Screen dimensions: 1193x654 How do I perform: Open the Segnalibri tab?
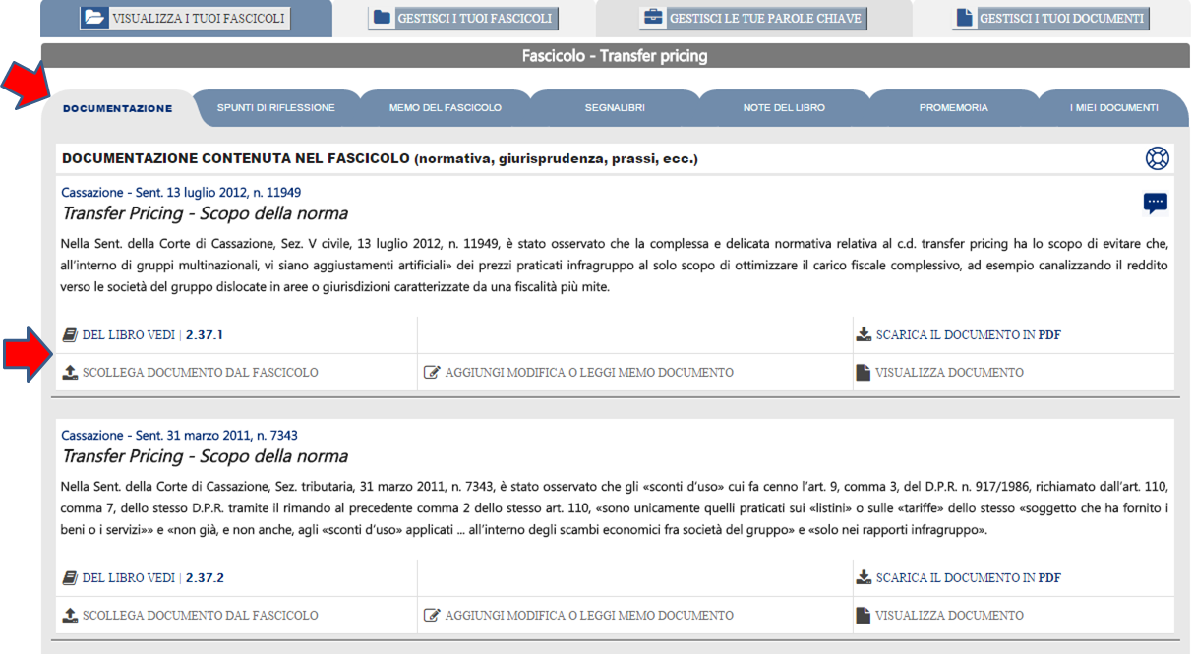pyautogui.click(x=615, y=108)
